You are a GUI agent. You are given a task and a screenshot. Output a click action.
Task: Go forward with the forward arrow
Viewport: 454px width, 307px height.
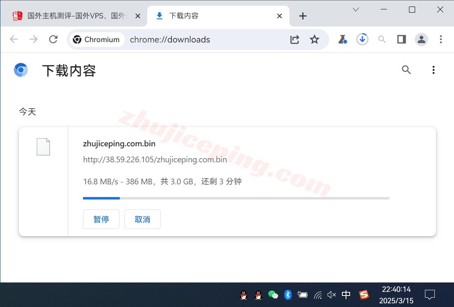click(x=34, y=39)
